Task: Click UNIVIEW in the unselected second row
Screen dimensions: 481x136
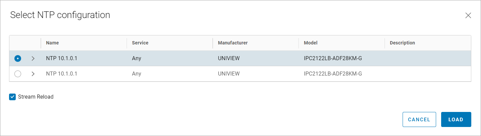Action: tap(229, 74)
